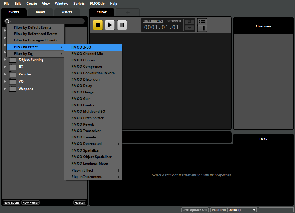Image resolution: width=295 pixels, height=213 pixels.
Task: Click the yellow Stop playback button
Action: point(98,25)
